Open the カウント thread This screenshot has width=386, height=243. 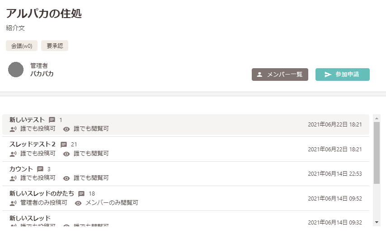tap(186, 173)
